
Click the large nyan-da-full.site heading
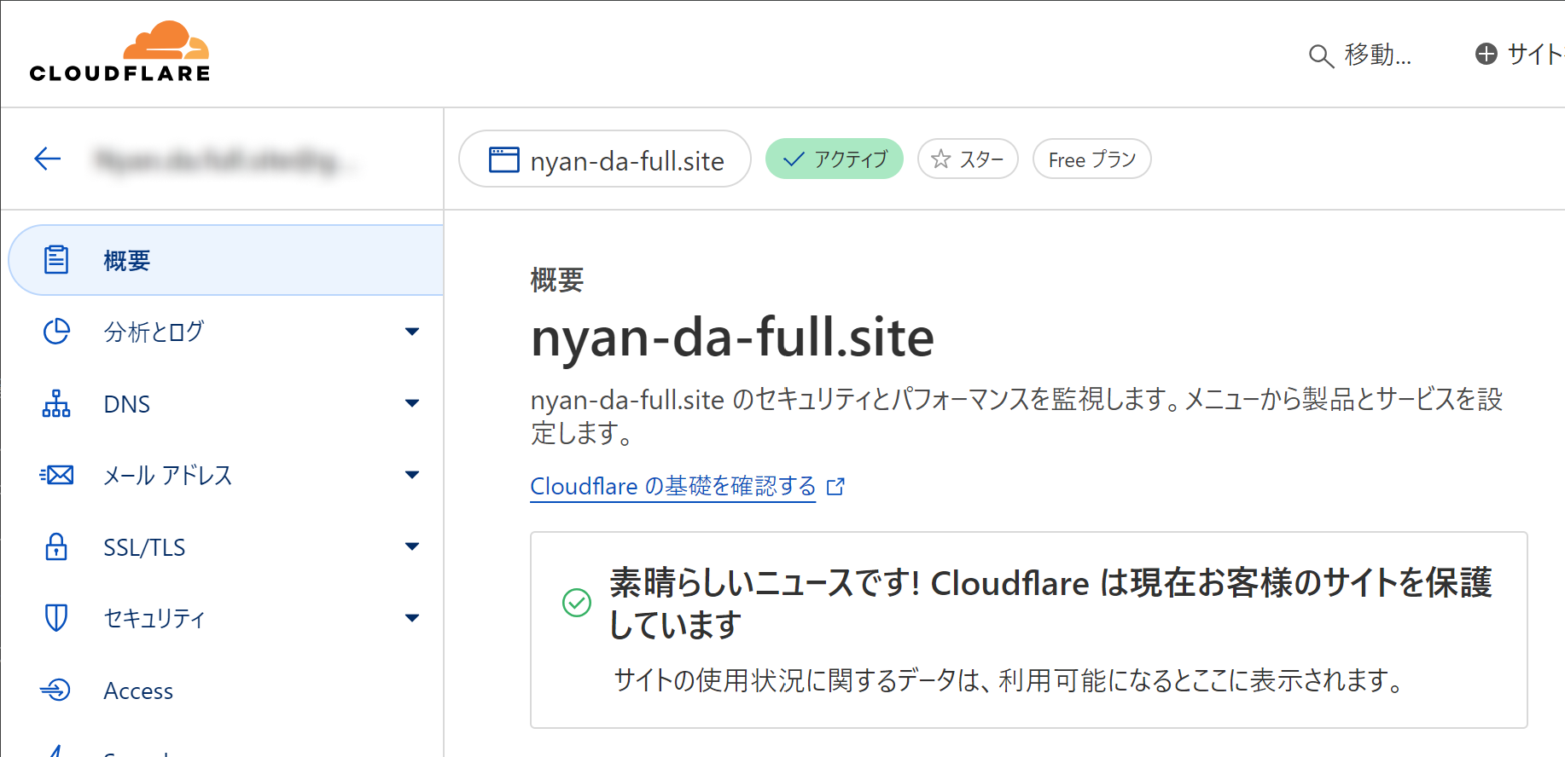pos(732,338)
